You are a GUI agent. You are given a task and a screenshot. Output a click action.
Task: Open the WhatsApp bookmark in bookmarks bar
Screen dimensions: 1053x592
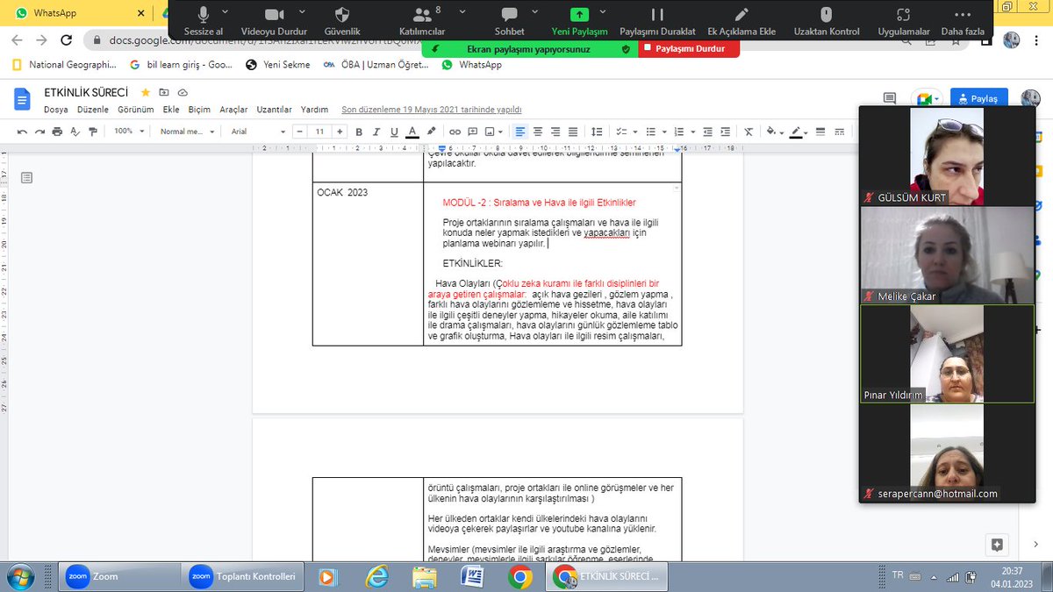point(472,64)
